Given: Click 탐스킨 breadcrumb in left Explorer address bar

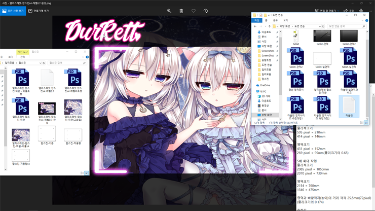Looking at the screenshot, I should 22,63.
